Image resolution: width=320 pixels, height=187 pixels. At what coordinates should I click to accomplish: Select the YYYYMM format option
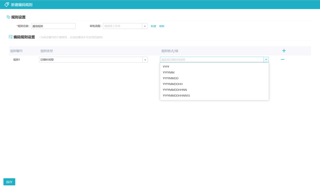(214, 73)
